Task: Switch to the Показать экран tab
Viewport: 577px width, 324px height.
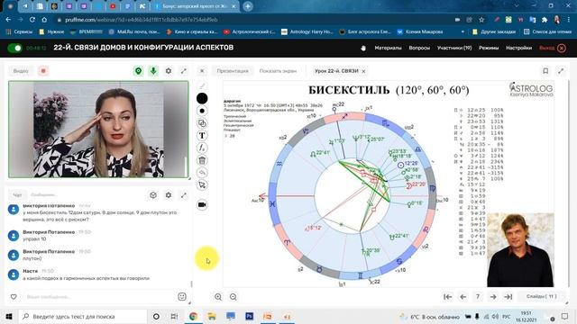Action: [x=278, y=71]
